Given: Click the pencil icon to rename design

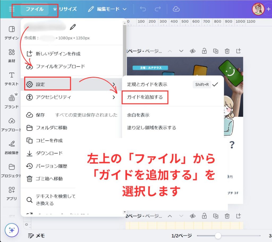Looking at the screenshot, I should click(73, 27).
